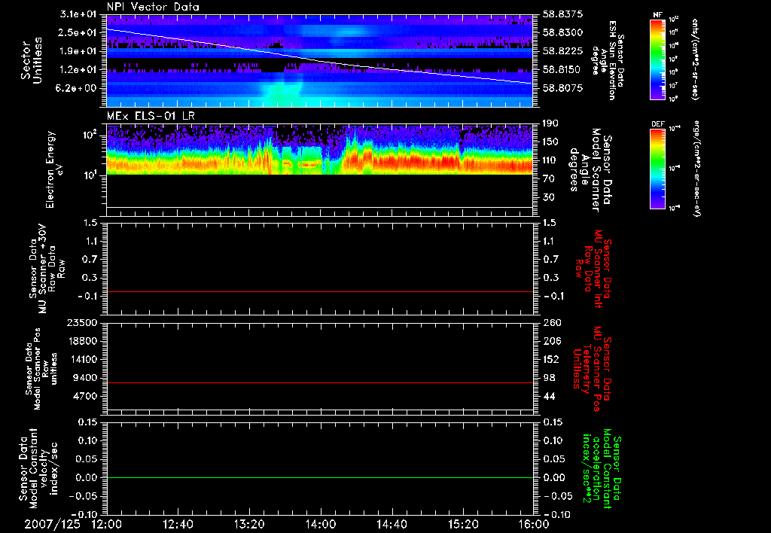Click the 2007/125 date label

tap(52, 524)
